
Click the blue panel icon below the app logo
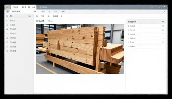8,12
